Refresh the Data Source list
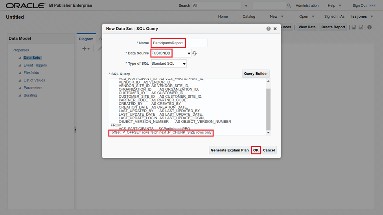The height and width of the screenshot is (215, 383). point(194,53)
